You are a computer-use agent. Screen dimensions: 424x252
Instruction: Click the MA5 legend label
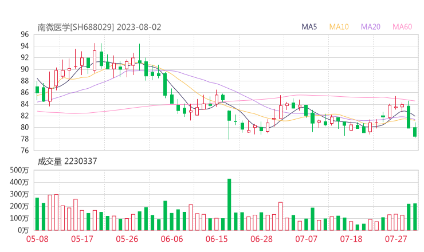[x=309, y=27]
